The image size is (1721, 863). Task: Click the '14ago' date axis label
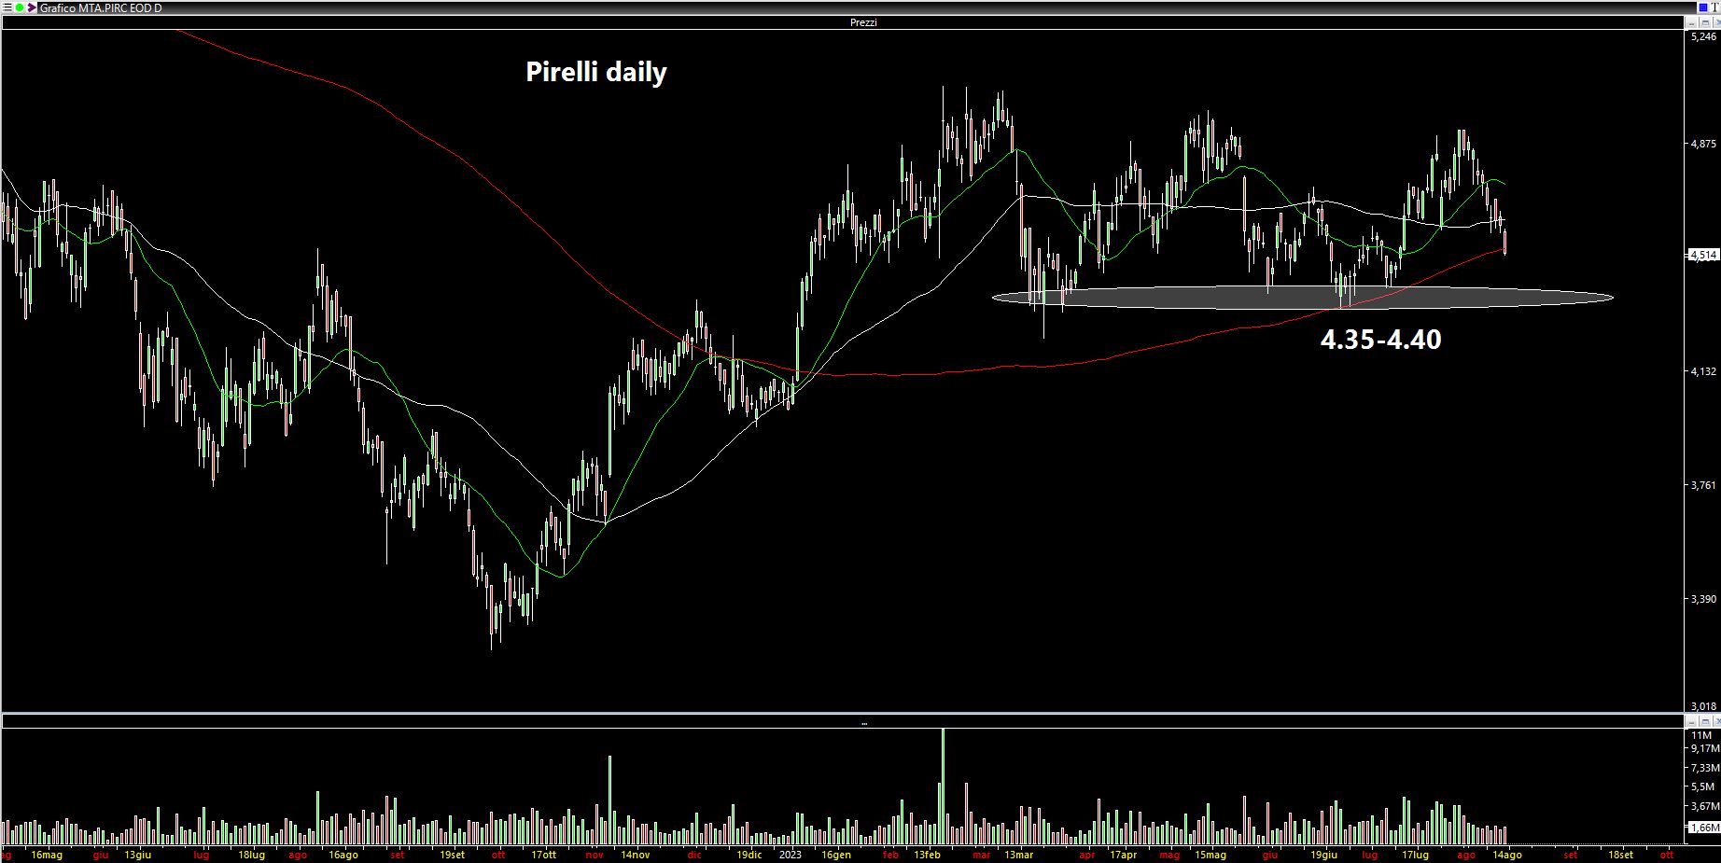[1506, 855]
